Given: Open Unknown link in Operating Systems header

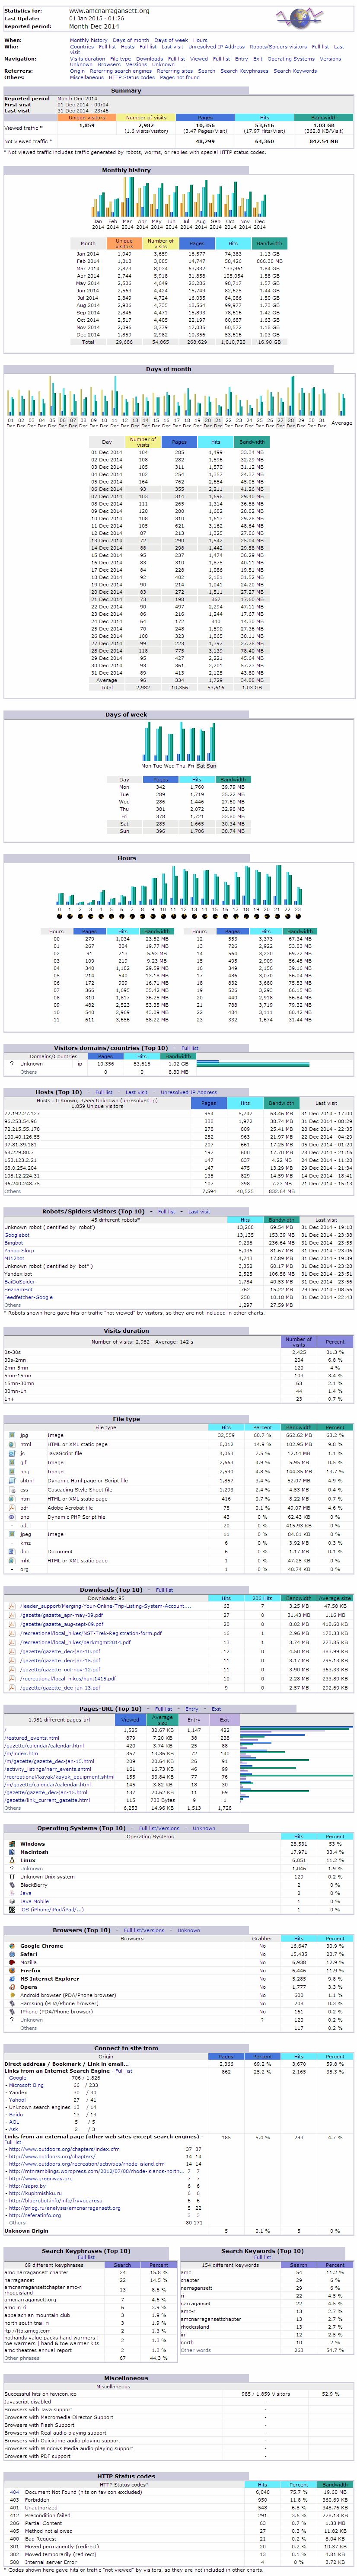Looking at the screenshot, I should pyautogui.click(x=203, y=1828).
